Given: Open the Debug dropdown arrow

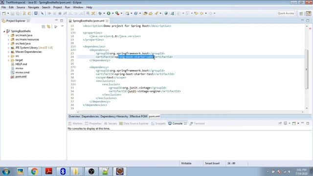Looking at the screenshot, I should click(x=104, y=13).
